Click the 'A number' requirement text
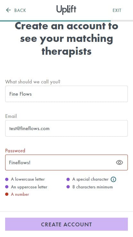 pyautogui.click(x=20, y=194)
